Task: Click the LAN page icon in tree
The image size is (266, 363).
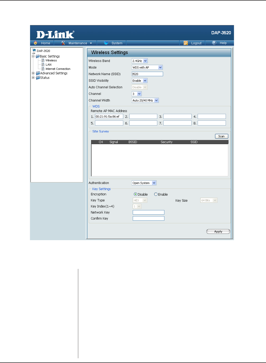Action: point(43,65)
